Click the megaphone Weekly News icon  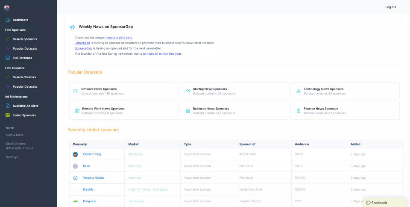click(x=72, y=27)
